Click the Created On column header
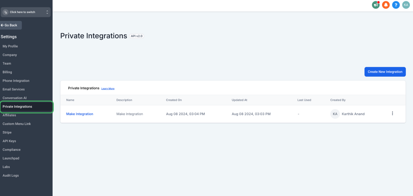This screenshot has width=413, height=196. [x=174, y=100]
